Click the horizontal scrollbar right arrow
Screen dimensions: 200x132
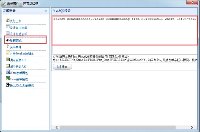[x=192, y=127]
